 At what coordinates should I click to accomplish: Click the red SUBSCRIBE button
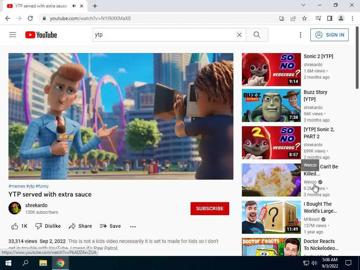pos(210,208)
